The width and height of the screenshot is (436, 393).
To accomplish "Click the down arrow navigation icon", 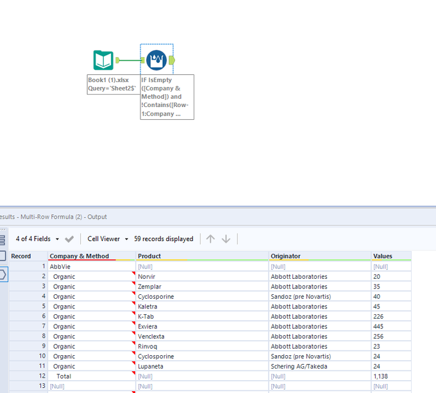I will coord(226,238).
